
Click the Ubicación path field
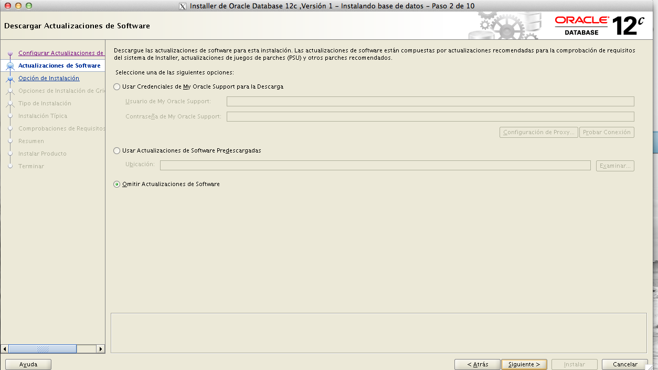click(375, 165)
